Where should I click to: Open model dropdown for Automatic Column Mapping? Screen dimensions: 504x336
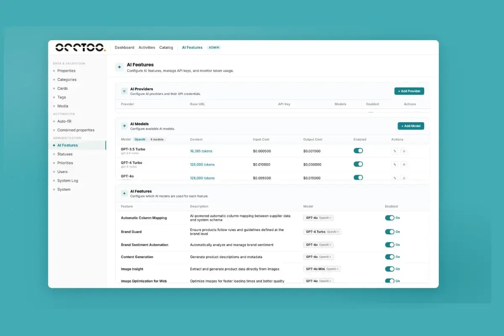pyautogui.click(x=318, y=218)
